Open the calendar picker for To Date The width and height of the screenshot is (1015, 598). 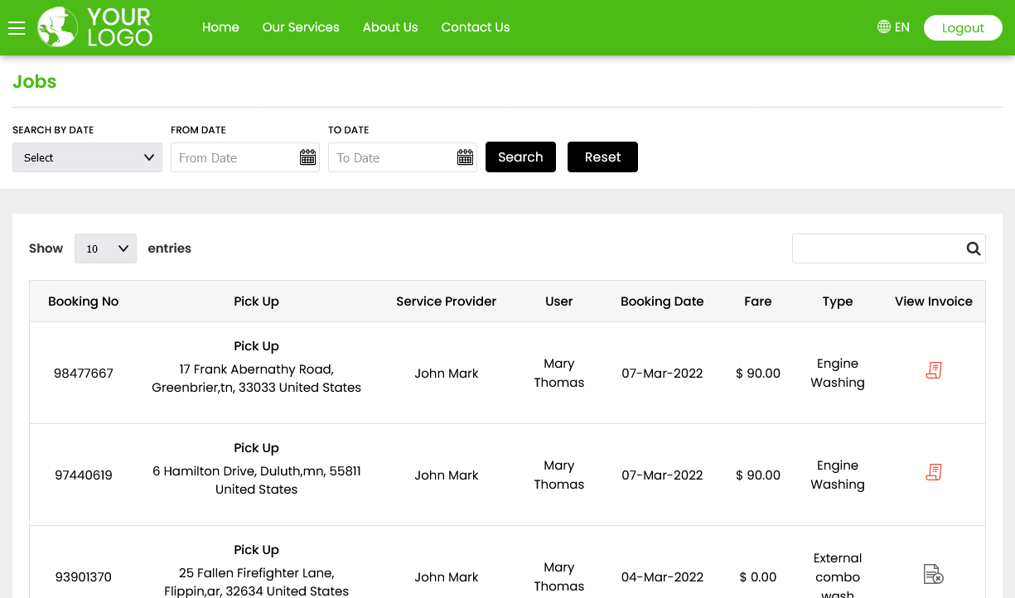coord(465,157)
